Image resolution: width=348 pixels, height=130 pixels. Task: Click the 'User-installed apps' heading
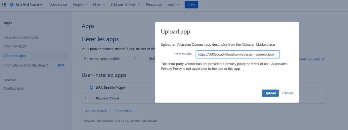click(104, 75)
